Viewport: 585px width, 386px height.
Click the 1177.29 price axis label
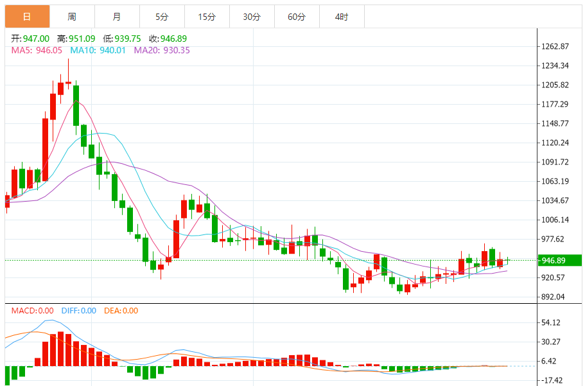[555, 104]
